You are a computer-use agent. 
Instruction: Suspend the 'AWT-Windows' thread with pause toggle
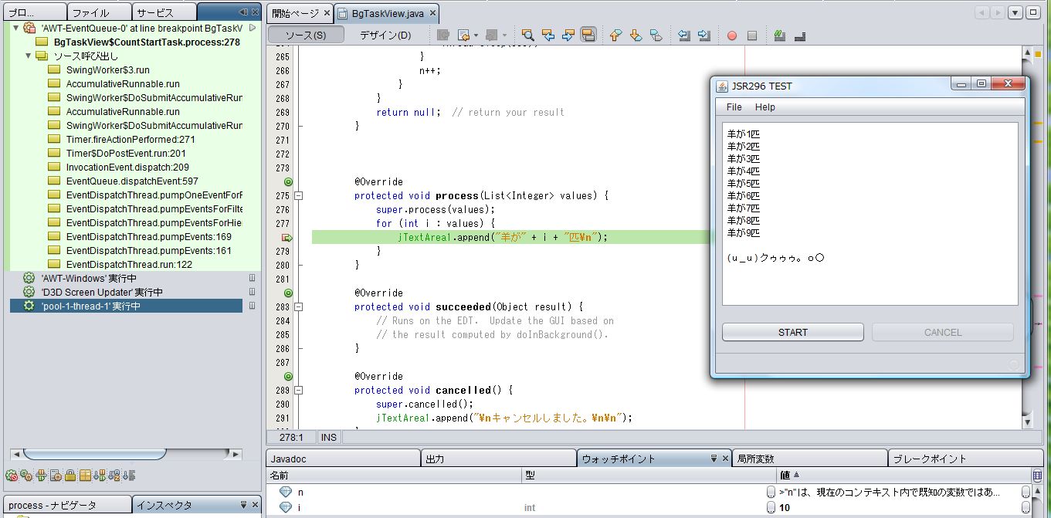(252, 278)
